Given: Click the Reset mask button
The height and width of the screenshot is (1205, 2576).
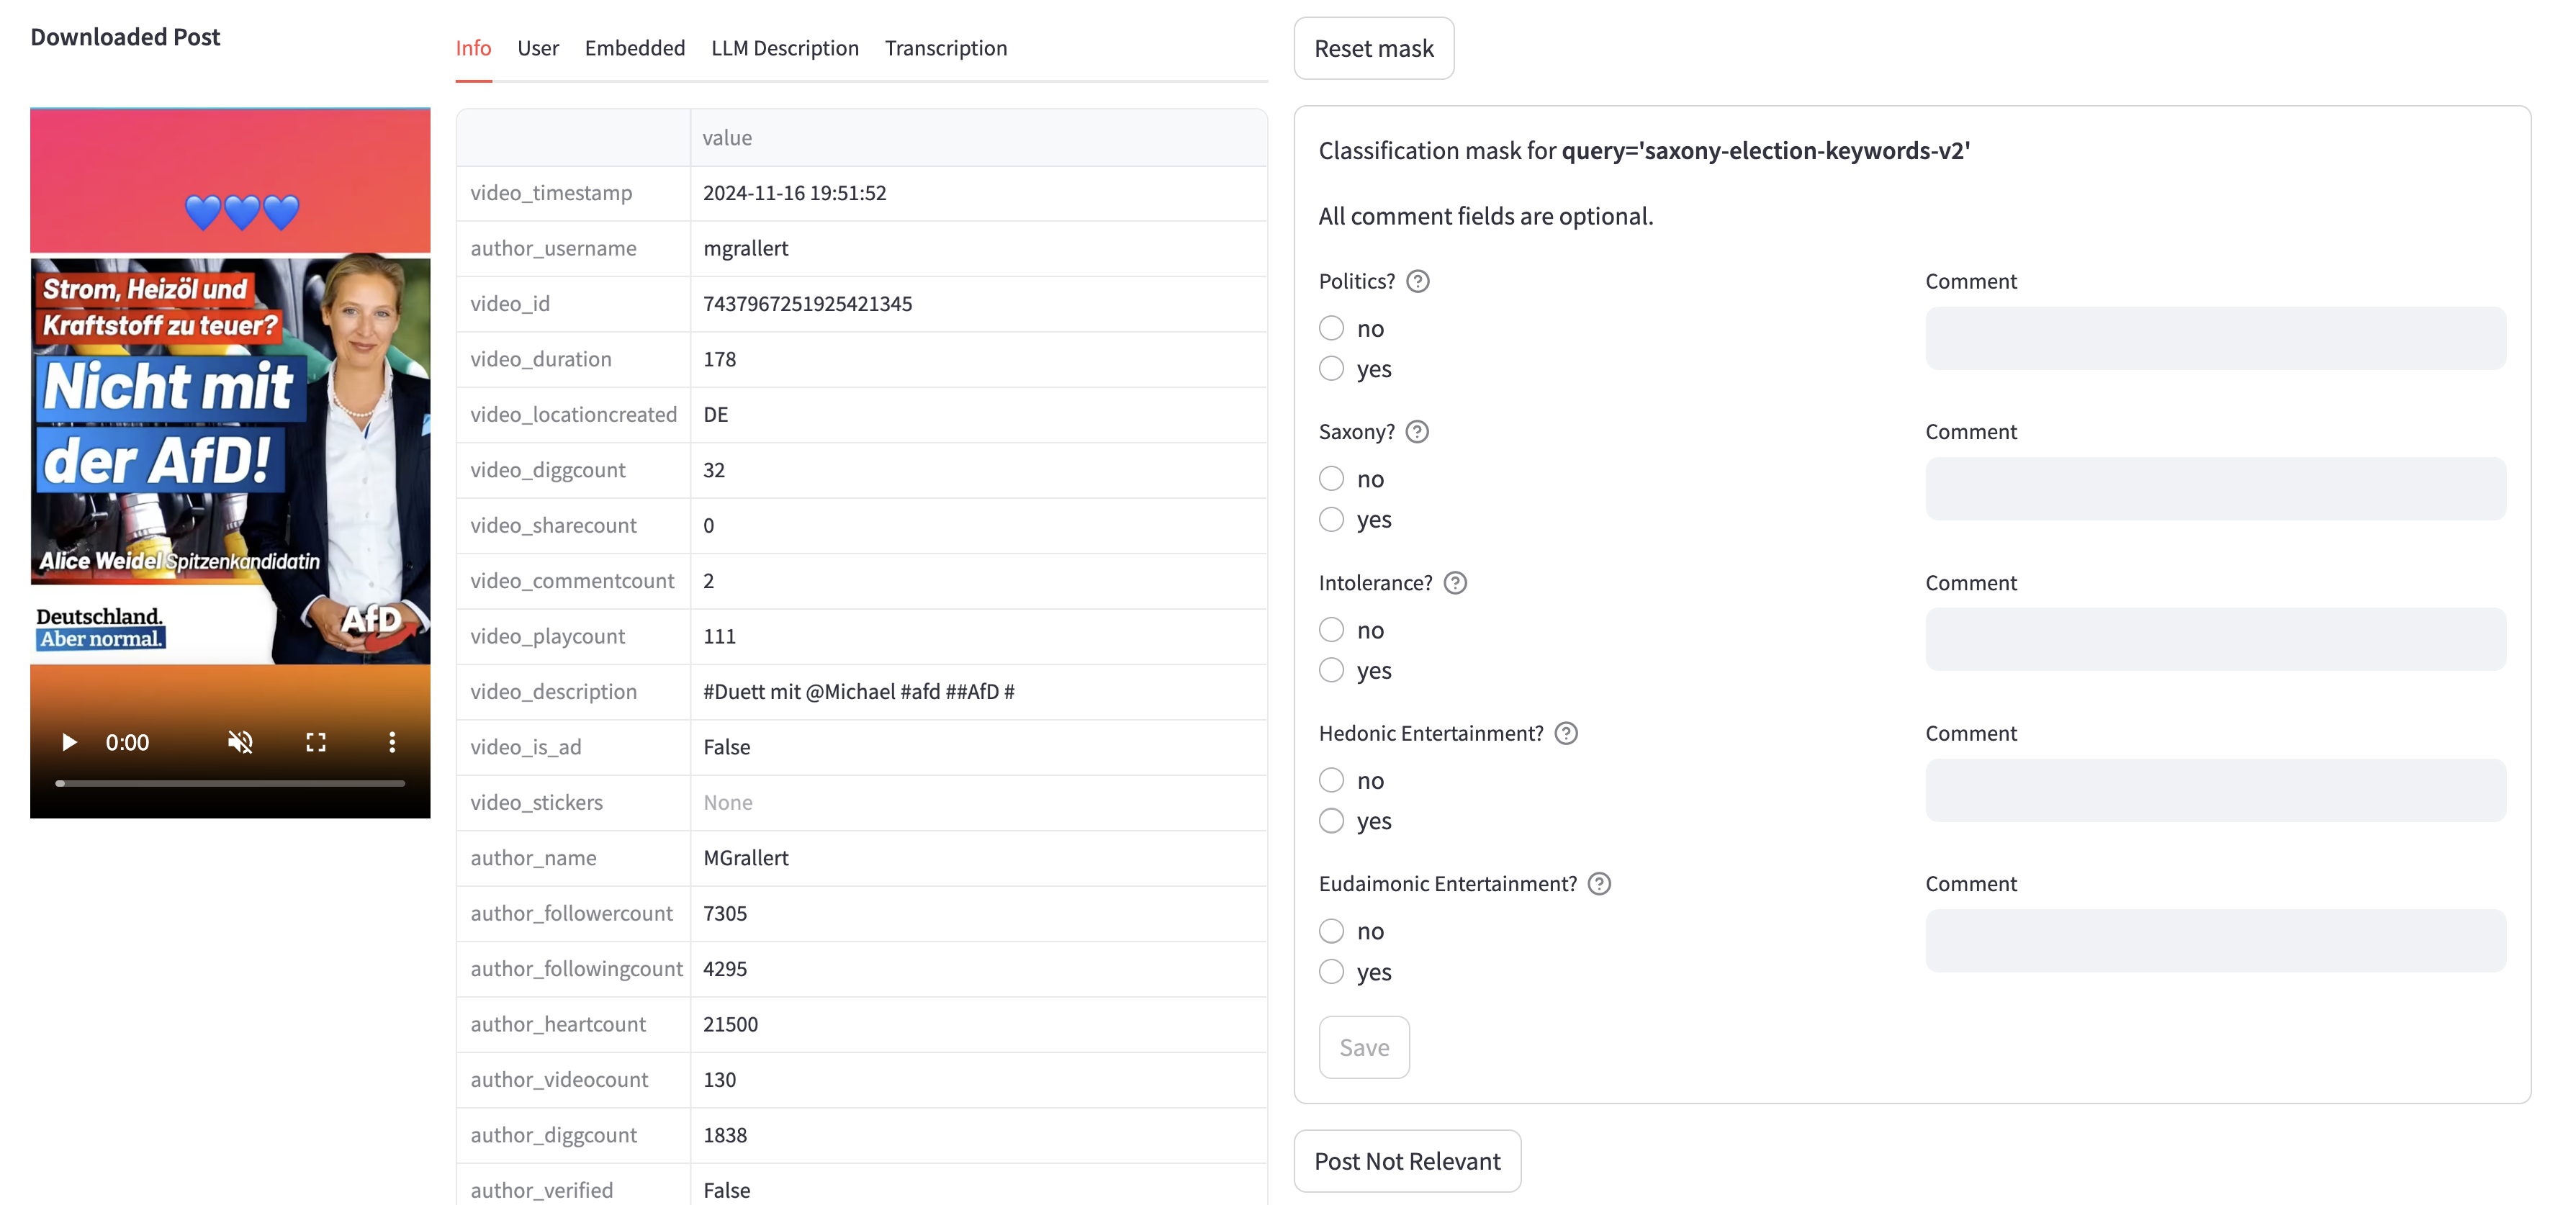Looking at the screenshot, I should pos(1373,48).
